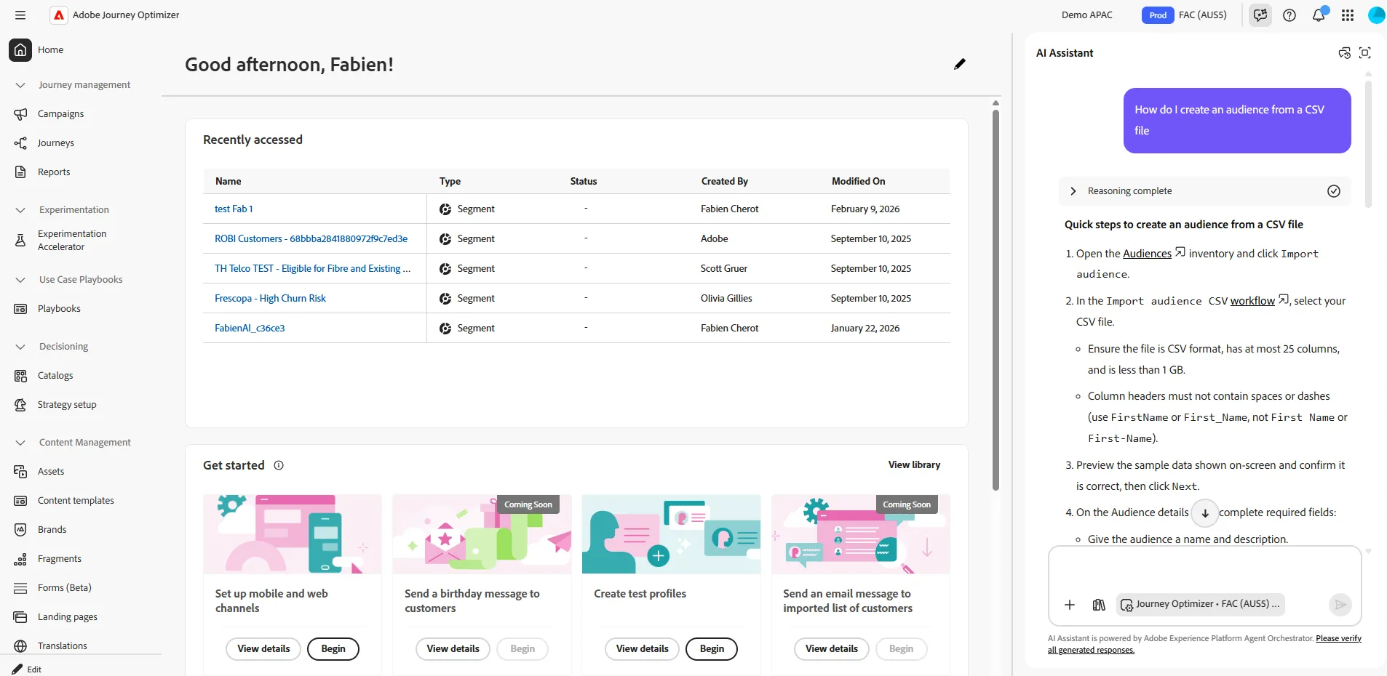Image resolution: width=1387 pixels, height=676 pixels.
Task: Collapse the Use Case Playbooks section
Action: point(20,280)
